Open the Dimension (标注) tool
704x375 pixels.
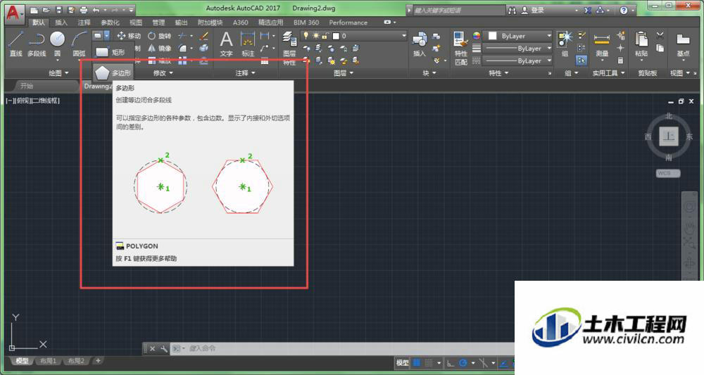[x=248, y=44]
